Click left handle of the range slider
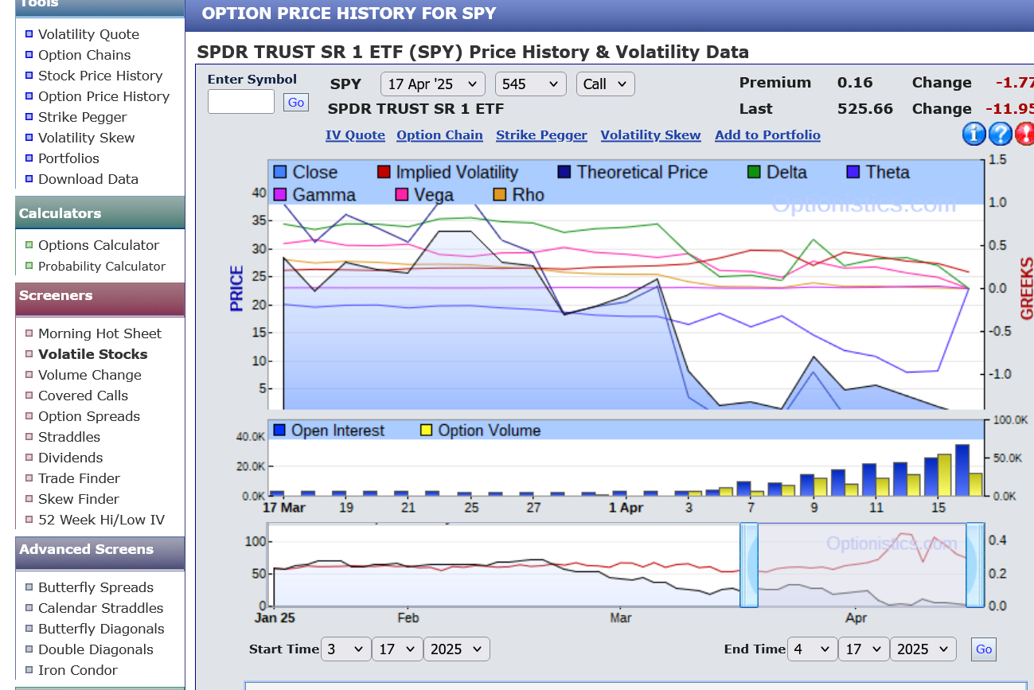The width and height of the screenshot is (1034, 690). 749,564
